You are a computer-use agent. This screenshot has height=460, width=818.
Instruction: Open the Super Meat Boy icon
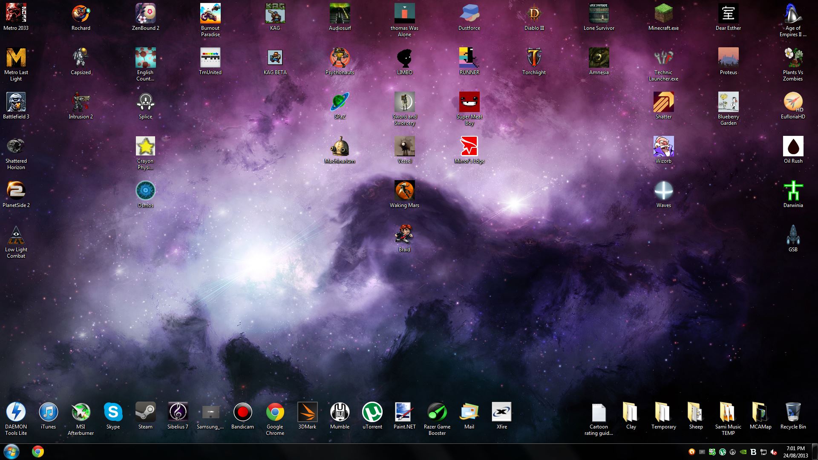click(469, 109)
